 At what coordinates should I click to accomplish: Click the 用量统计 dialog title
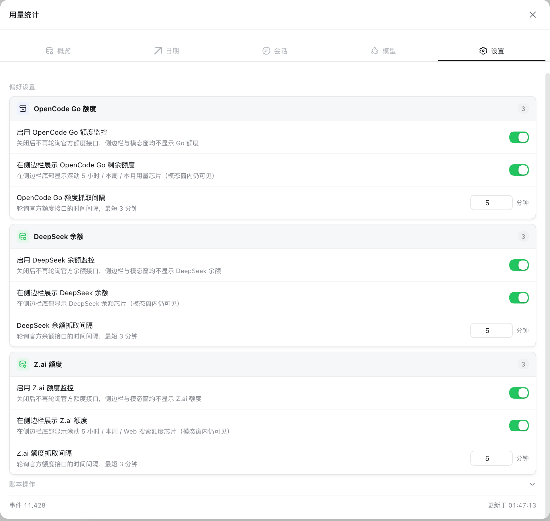coord(24,15)
